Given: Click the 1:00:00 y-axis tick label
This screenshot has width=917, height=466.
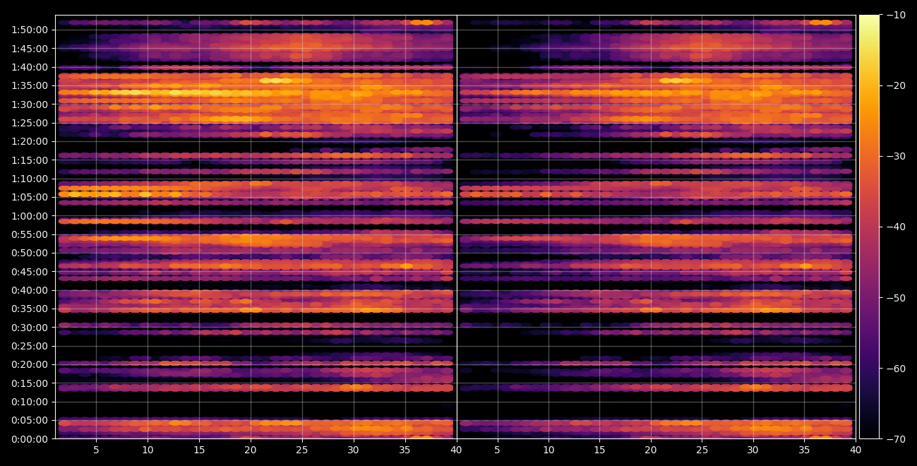Looking at the screenshot, I should 30,216.
